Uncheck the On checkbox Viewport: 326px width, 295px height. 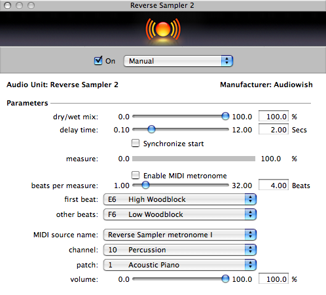tap(98, 61)
